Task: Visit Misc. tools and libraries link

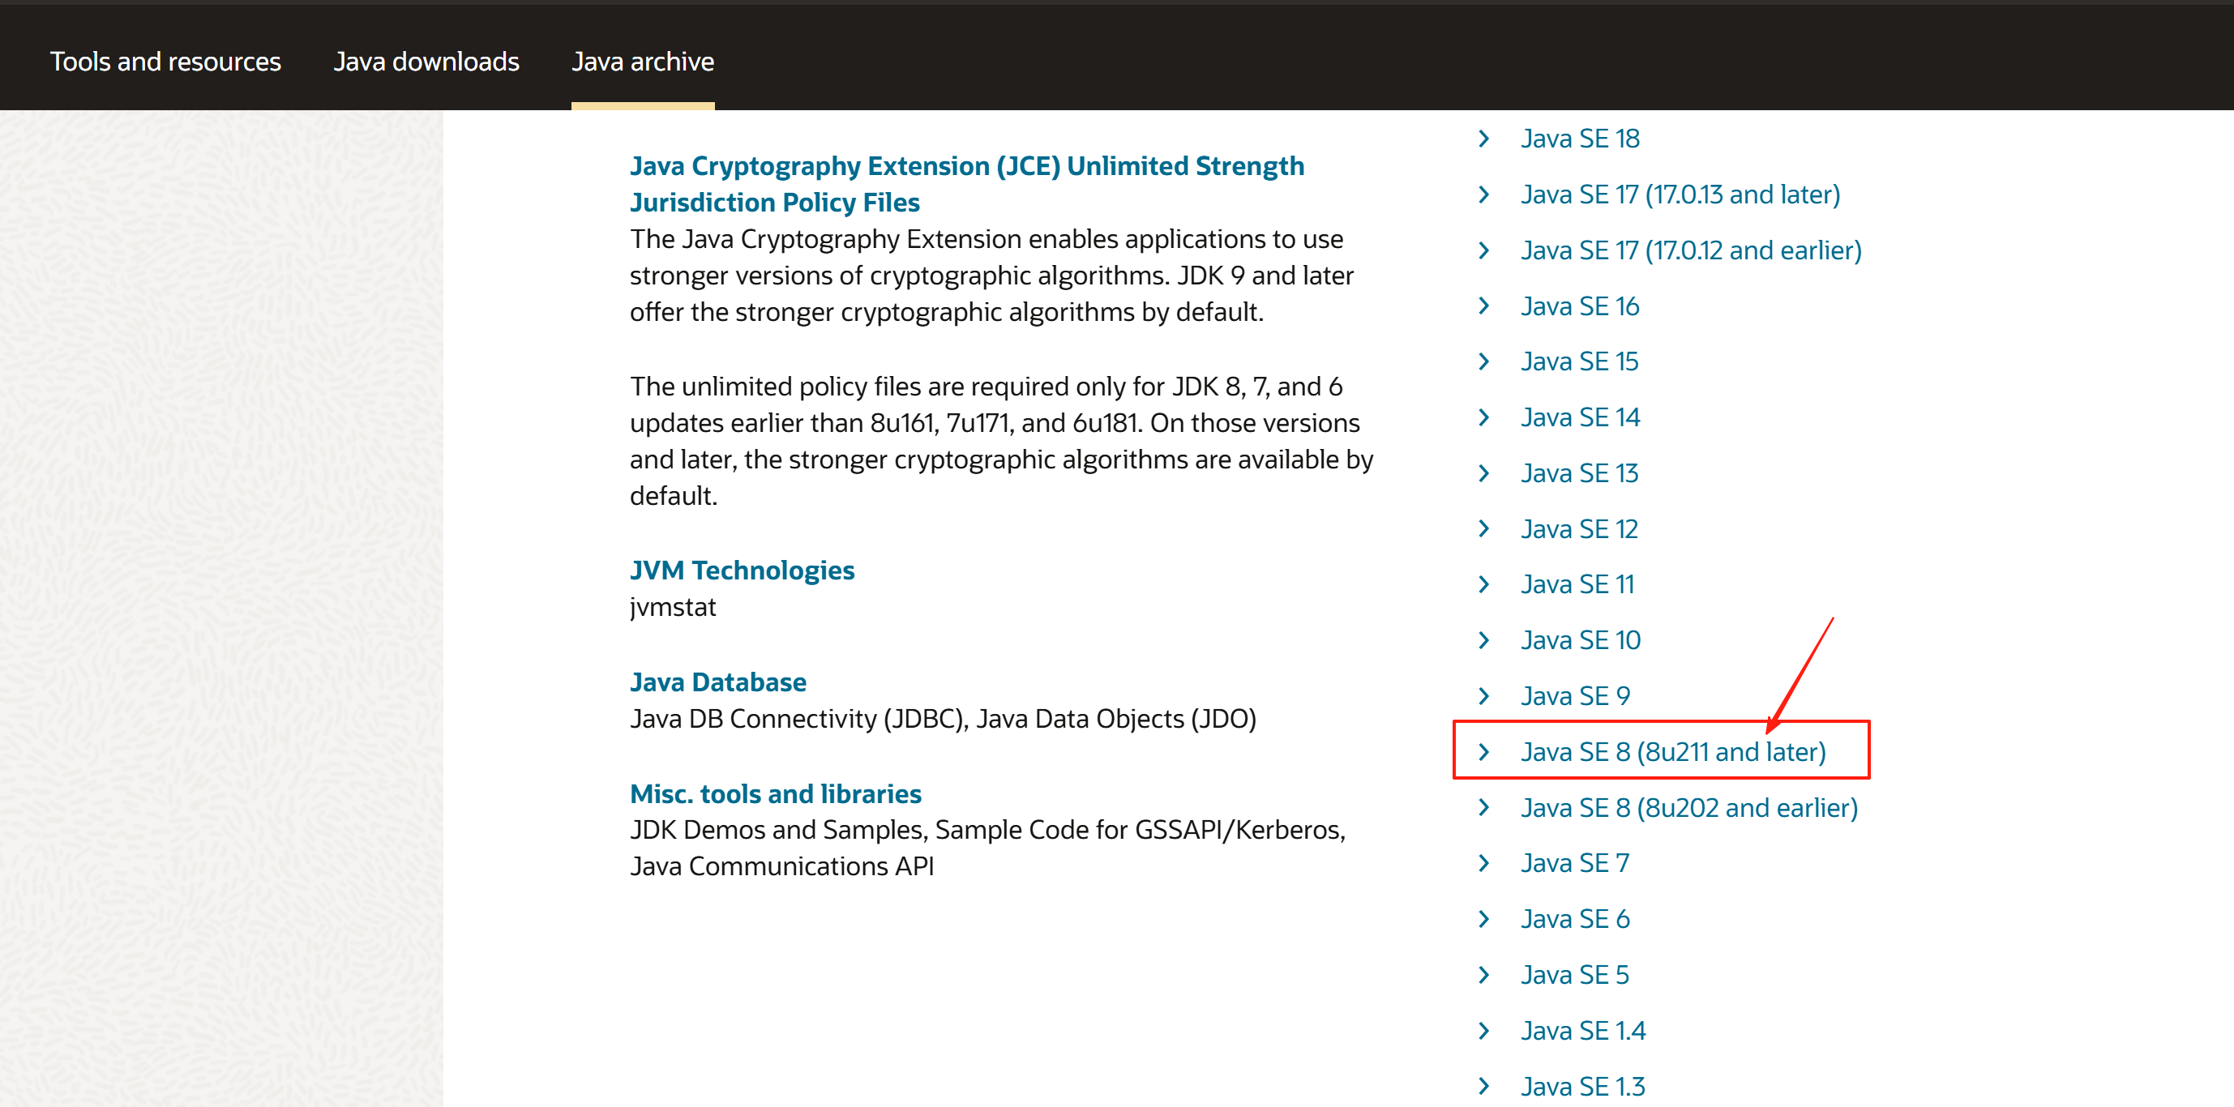Action: (775, 794)
